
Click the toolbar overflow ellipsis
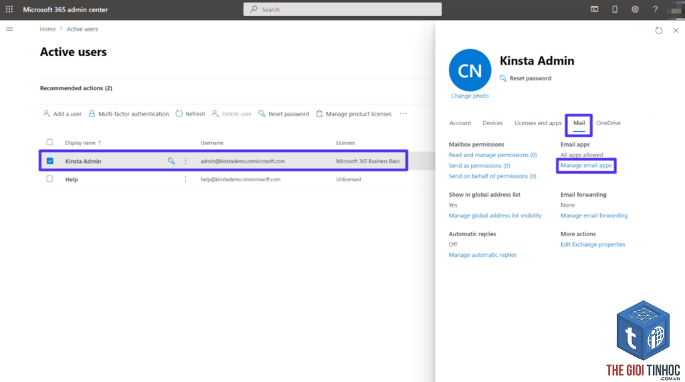pyautogui.click(x=403, y=114)
